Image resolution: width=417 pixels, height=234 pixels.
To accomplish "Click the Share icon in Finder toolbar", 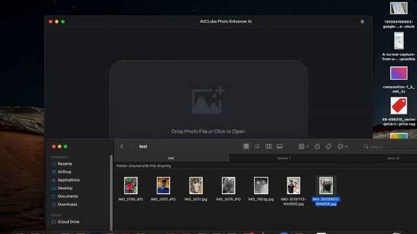I will point(317,146).
